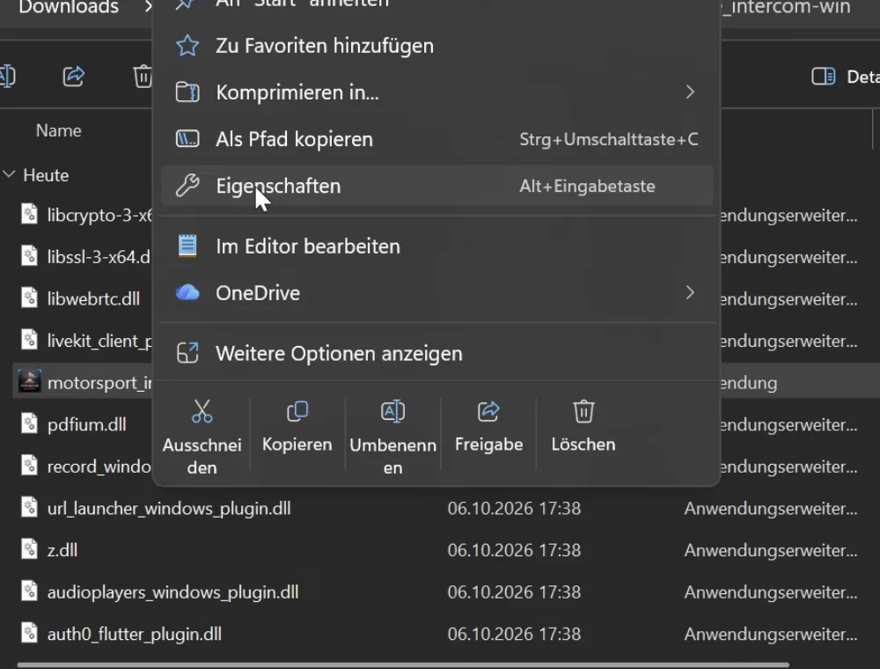The height and width of the screenshot is (669, 880).
Task: Select audioplayers_windows_plugin.dll
Action: click(x=172, y=592)
